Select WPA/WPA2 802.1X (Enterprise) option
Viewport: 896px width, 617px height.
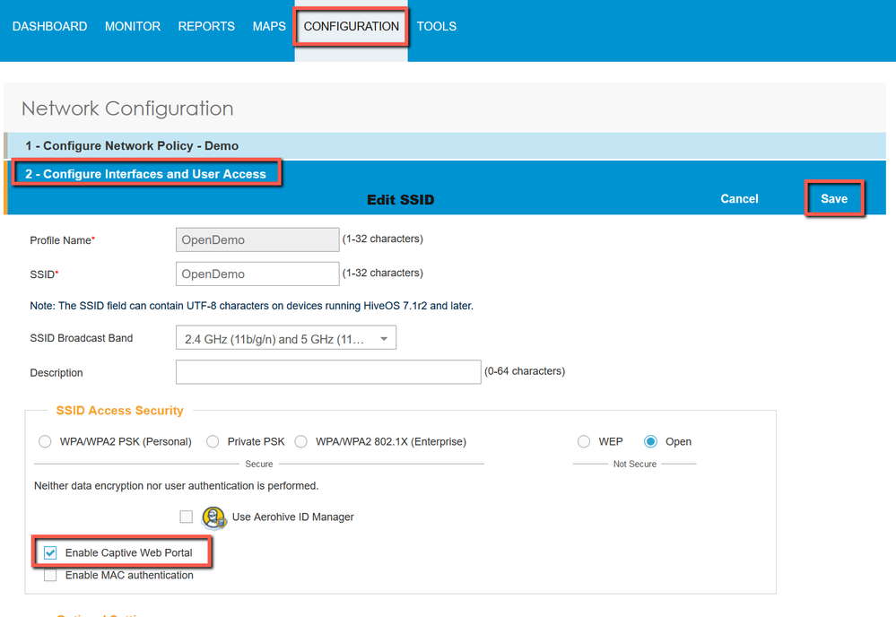(x=301, y=442)
